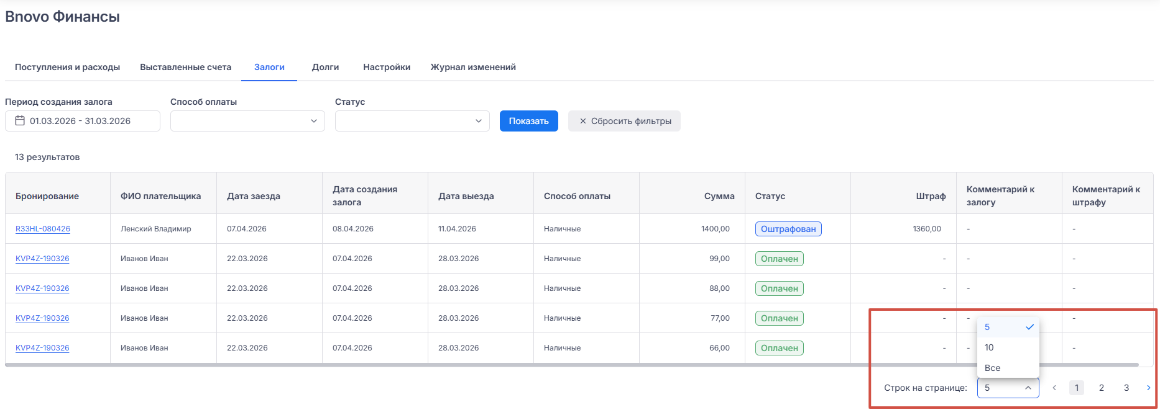Open the Выставленные счета tab
This screenshot has height=415, width=1160.
point(185,67)
